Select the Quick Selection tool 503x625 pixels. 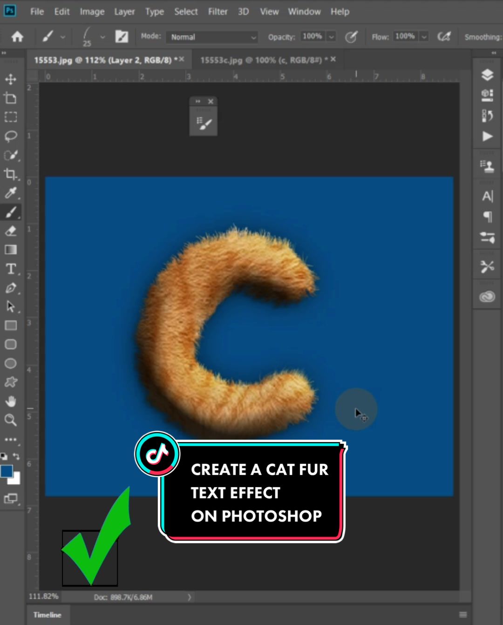11,155
